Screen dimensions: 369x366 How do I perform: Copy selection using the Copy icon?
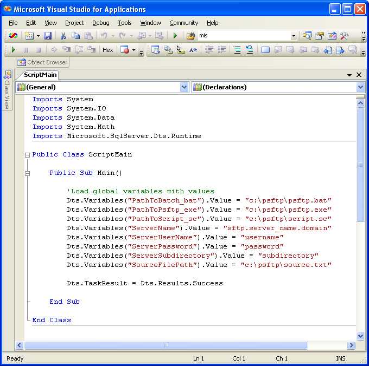click(75, 36)
